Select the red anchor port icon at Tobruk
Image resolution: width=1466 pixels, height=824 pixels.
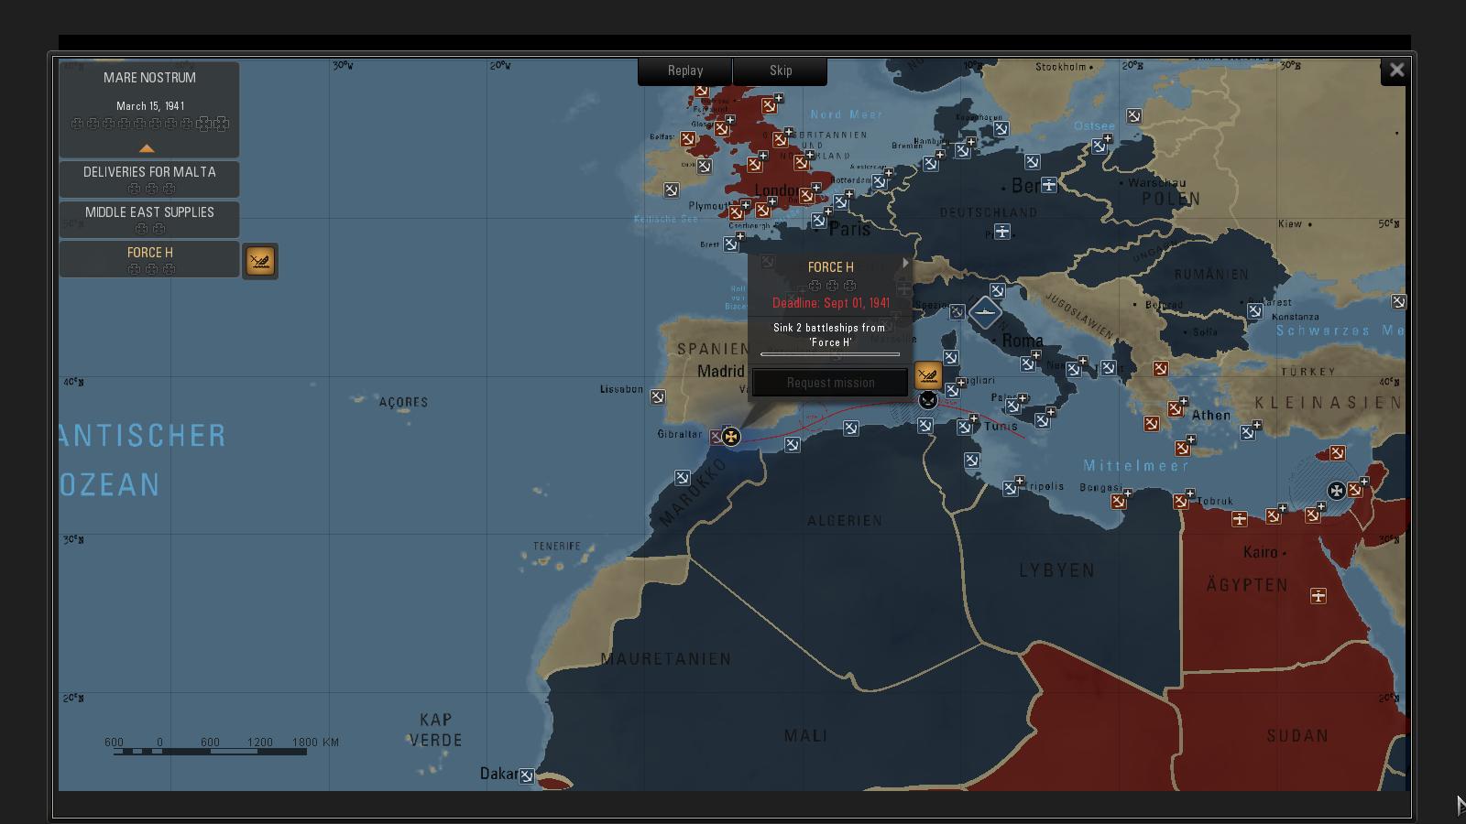(1181, 502)
